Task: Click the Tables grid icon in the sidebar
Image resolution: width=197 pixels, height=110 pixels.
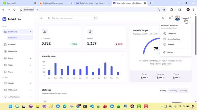Action: (5, 65)
